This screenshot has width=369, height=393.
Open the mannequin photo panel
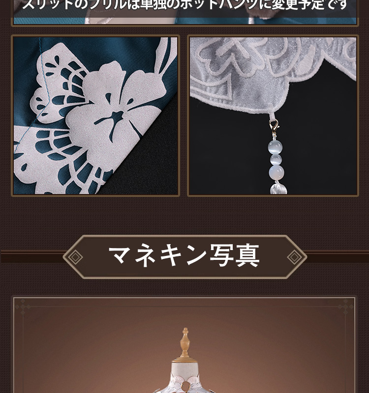point(184,345)
